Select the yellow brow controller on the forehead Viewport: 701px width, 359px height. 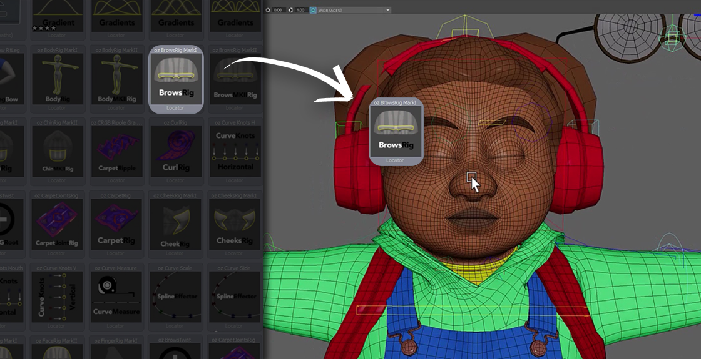coord(492,122)
